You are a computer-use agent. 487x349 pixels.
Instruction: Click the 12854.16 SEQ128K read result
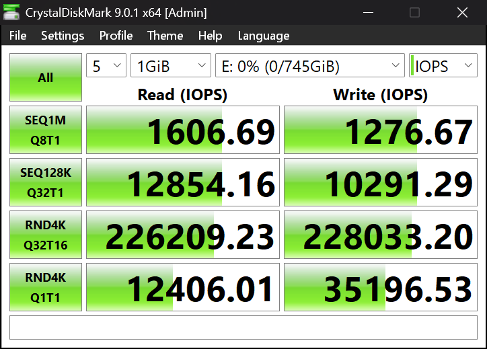click(x=183, y=182)
